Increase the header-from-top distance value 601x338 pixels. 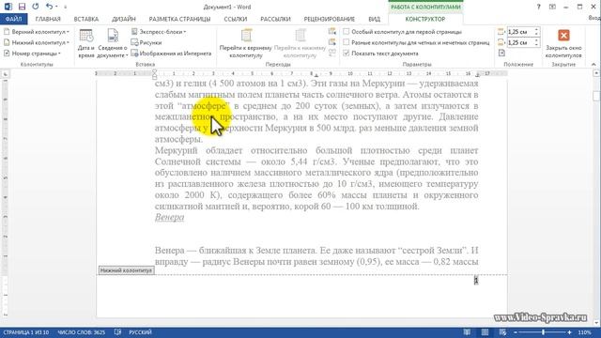tap(536, 30)
